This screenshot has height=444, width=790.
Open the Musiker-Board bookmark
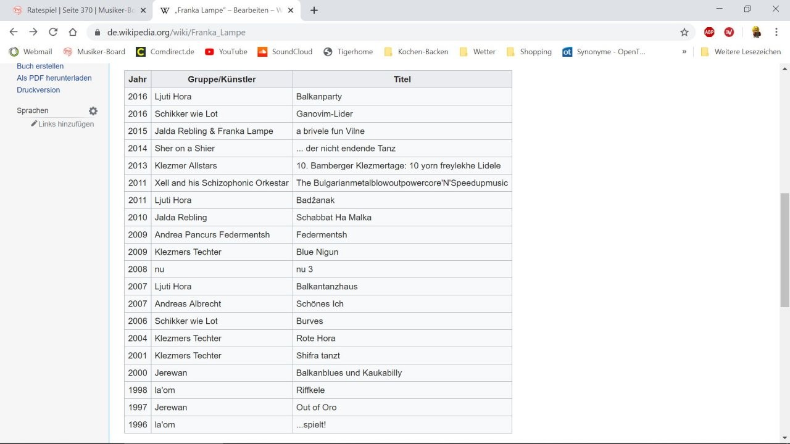94,52
